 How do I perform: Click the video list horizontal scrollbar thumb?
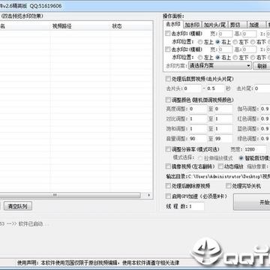click(x=70, y=195)
